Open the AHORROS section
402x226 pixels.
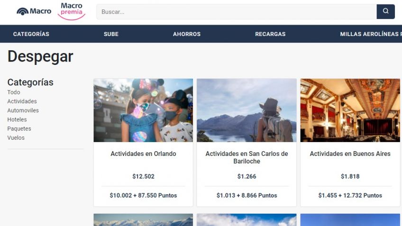[187, 34]
